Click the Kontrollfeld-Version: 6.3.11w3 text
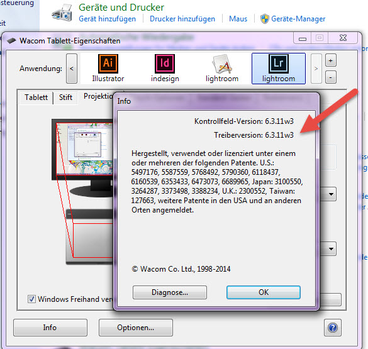Image resolution: width=368 pixels, height=349 pixels. click(244, 121)
